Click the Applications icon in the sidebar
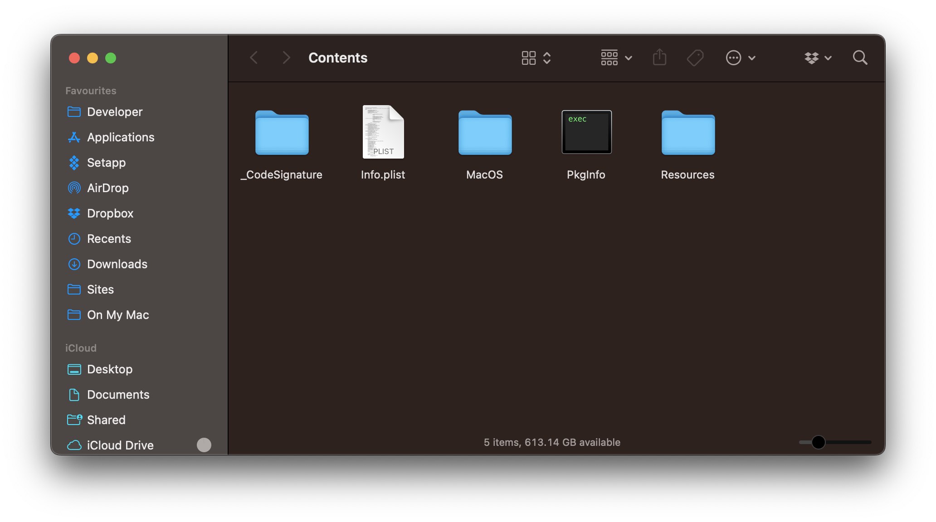 (x=74, y=137)
